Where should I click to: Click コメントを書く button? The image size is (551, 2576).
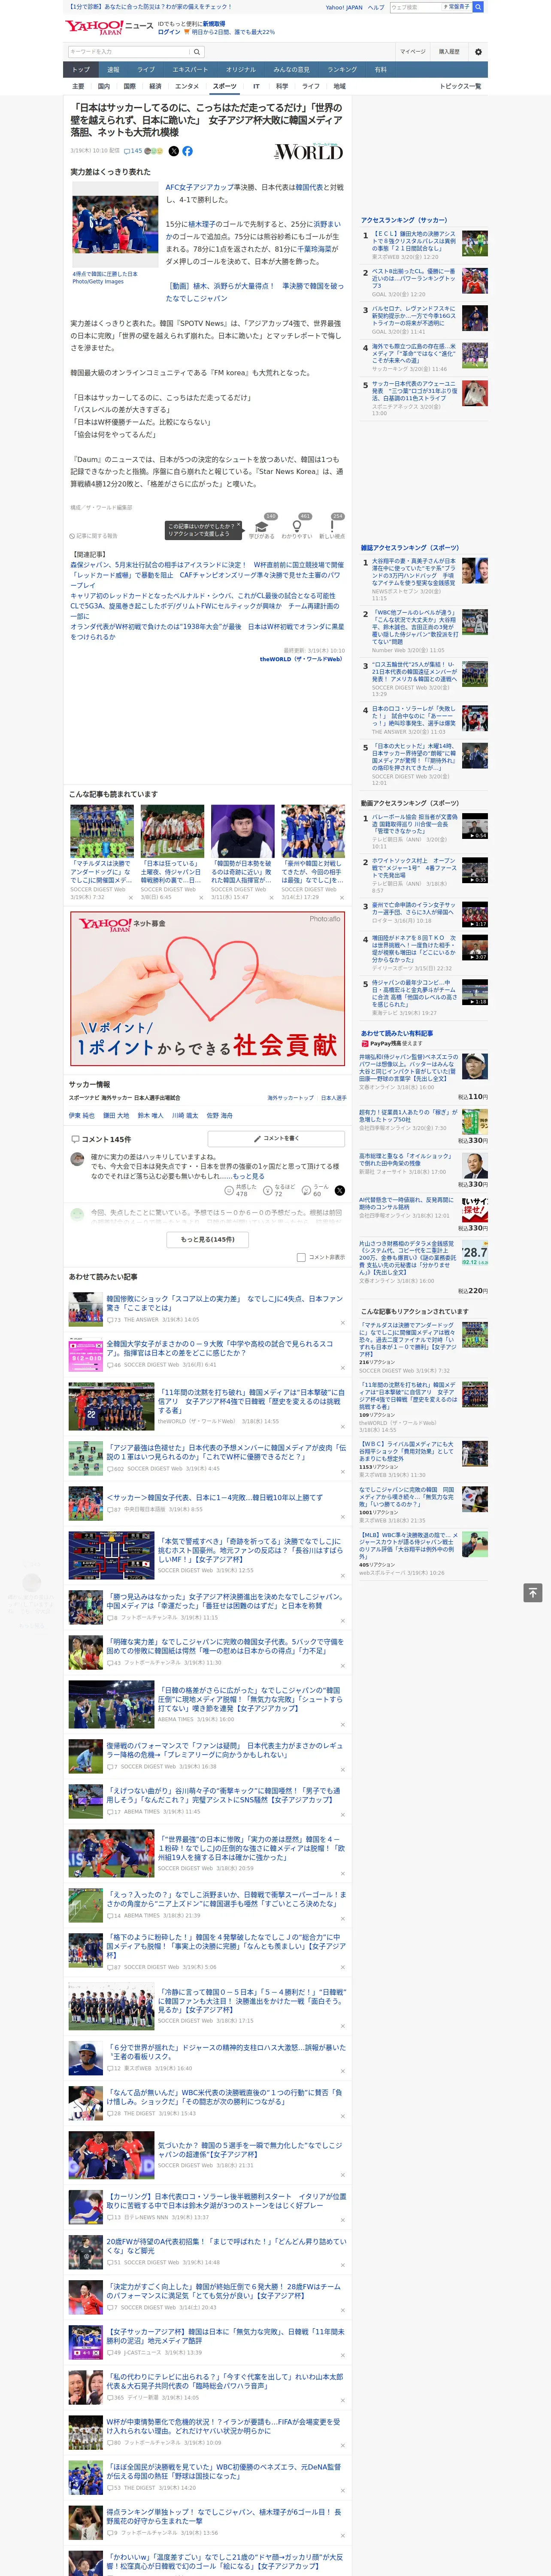[x=276, y=1138]
